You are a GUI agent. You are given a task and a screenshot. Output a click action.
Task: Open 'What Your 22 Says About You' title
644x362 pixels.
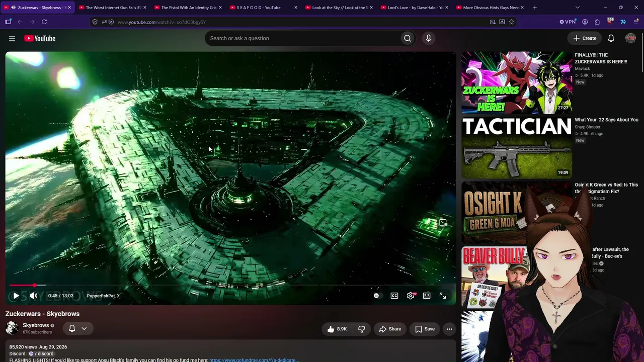[606, 120]
